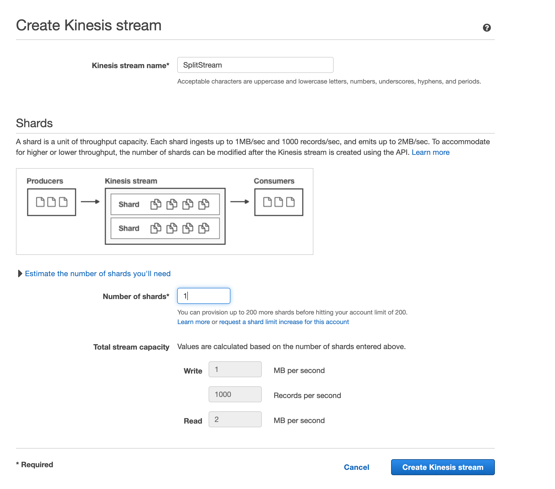Screen dimensions: 555x489
Task: Open Learn more link in Shards description
Action: coord(430,152)
